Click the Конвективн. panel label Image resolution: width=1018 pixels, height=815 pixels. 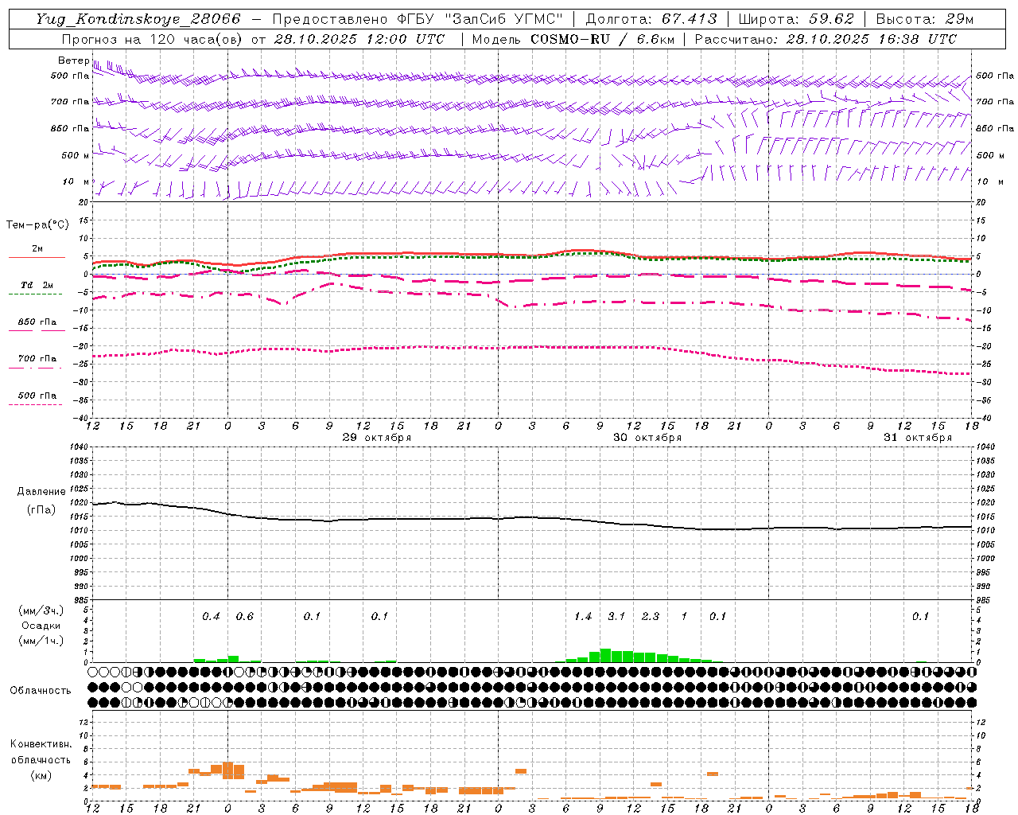[41, 744]
